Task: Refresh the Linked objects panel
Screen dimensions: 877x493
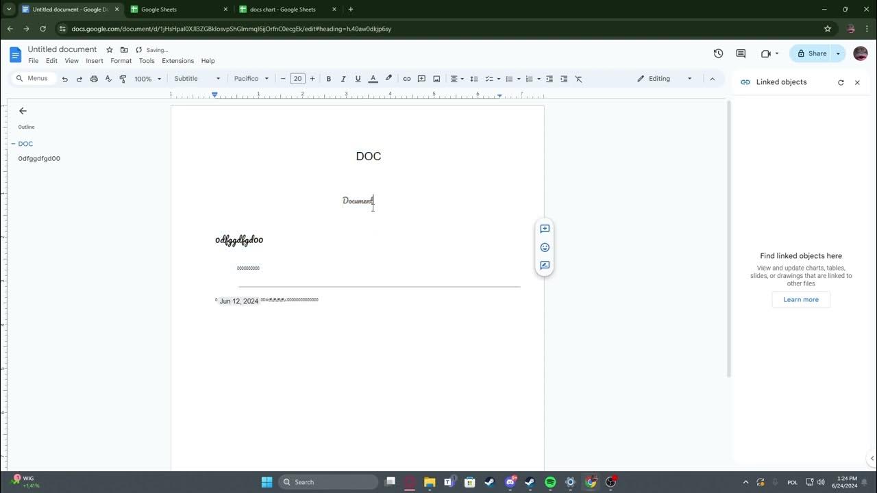Action: coord(841,82)
